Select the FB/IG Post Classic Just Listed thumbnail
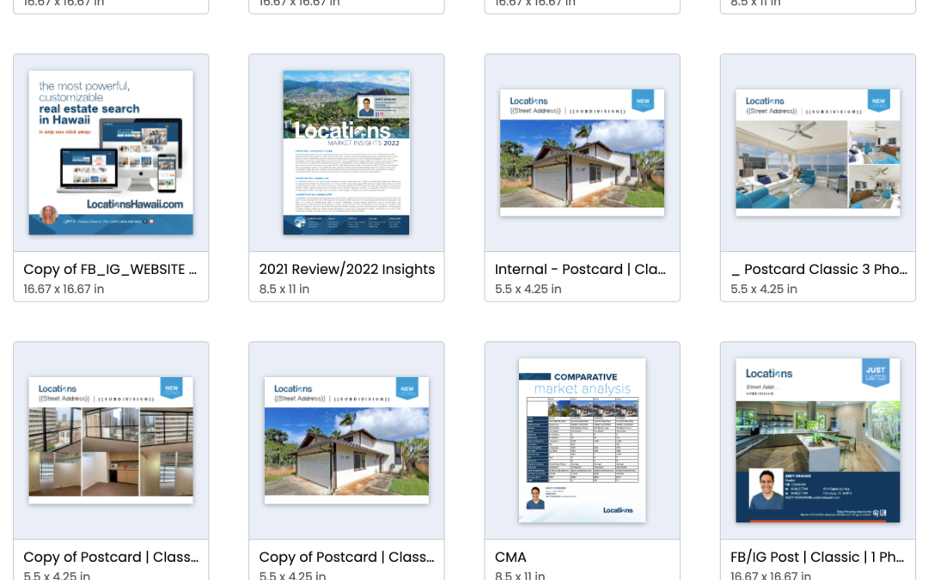 817,440
